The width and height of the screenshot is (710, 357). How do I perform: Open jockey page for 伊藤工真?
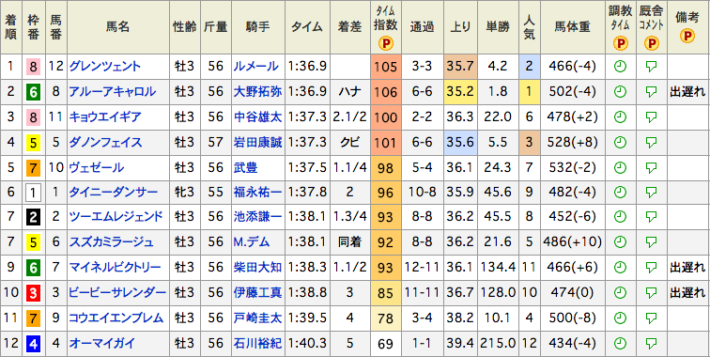257,293
